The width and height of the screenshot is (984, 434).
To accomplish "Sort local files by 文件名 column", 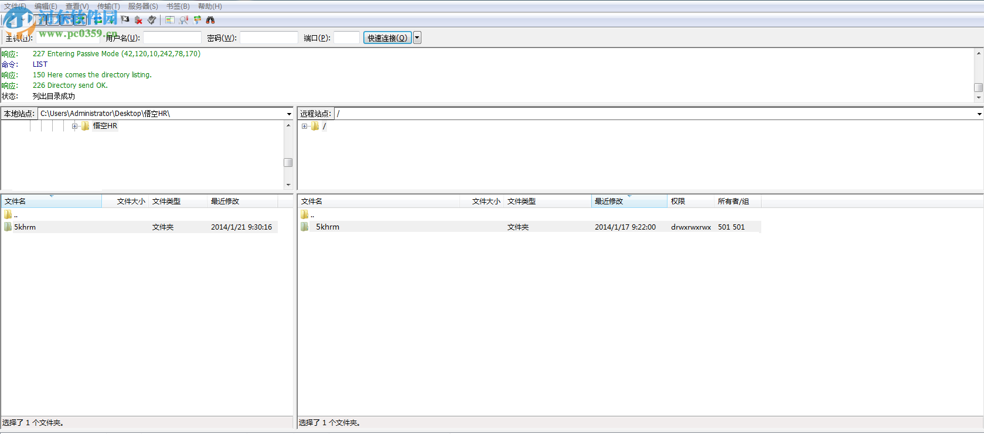I will pyautogui.click(x=51, y=201).
